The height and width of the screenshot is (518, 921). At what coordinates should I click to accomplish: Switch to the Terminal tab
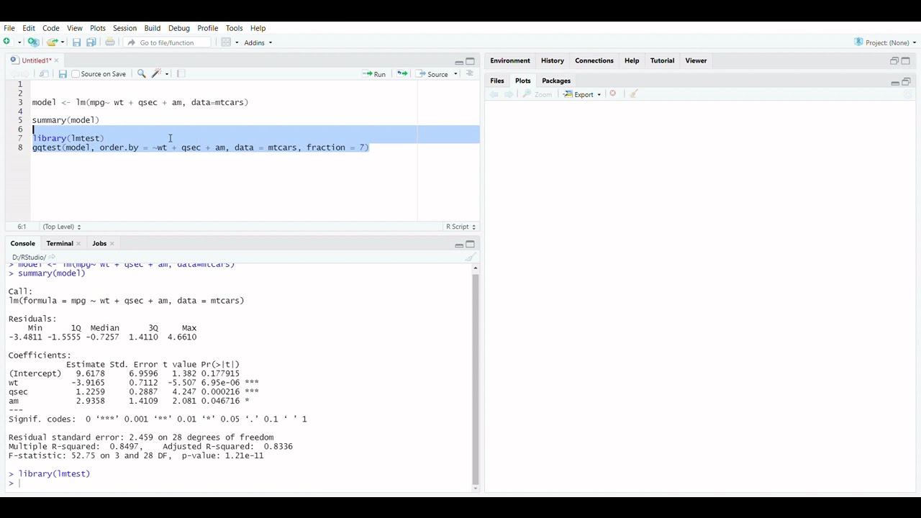pos(60,243)
